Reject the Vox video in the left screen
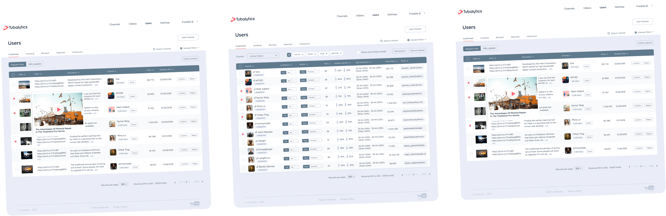Viewport: 666px width, 216px height. (x=192, y=79)
